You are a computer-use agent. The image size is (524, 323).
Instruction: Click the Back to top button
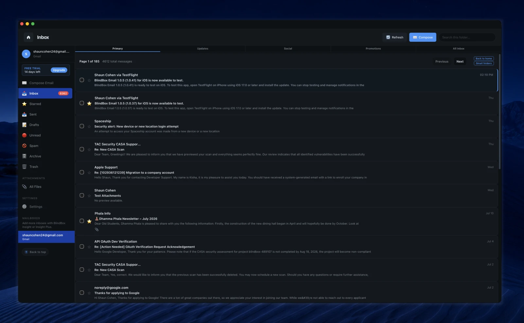tap(35, 252)
